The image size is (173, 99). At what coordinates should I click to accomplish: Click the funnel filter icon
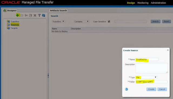[39, 15]
